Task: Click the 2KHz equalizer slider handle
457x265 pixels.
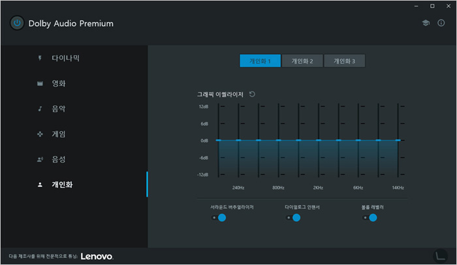Action: [x=319, y=140]
